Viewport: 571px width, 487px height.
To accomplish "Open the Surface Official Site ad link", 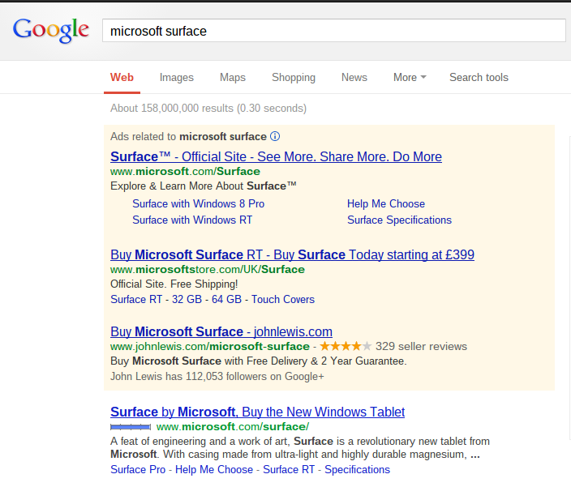I will 276,156.
